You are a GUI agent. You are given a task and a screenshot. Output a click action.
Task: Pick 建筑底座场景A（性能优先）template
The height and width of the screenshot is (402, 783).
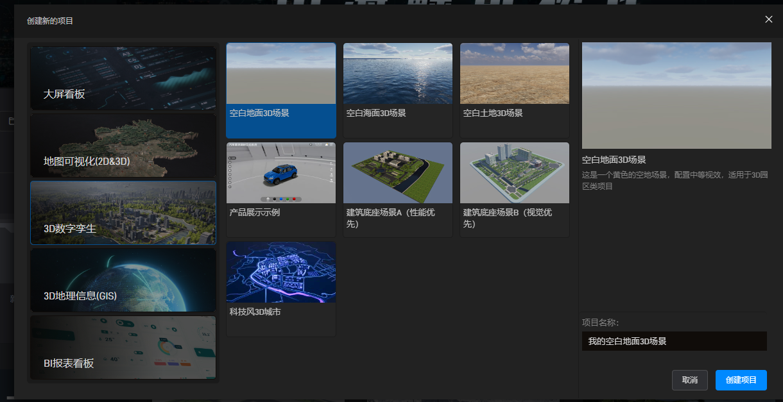tap(398, 173)
